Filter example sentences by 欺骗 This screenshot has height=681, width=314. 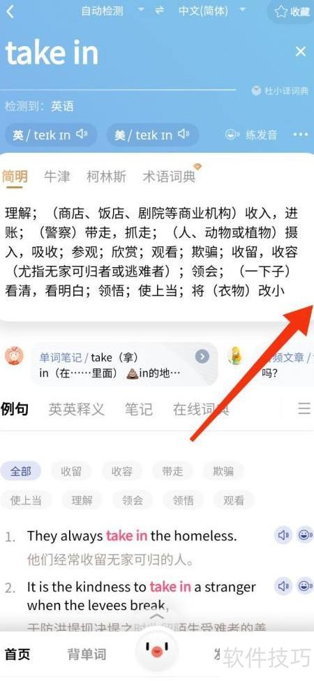coord(223,471)
